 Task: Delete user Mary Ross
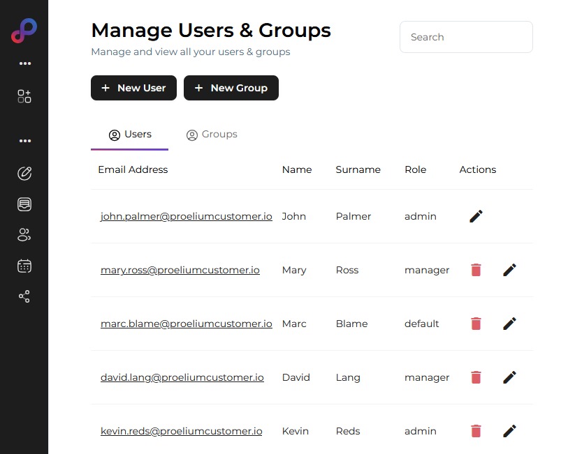point(476,270)
